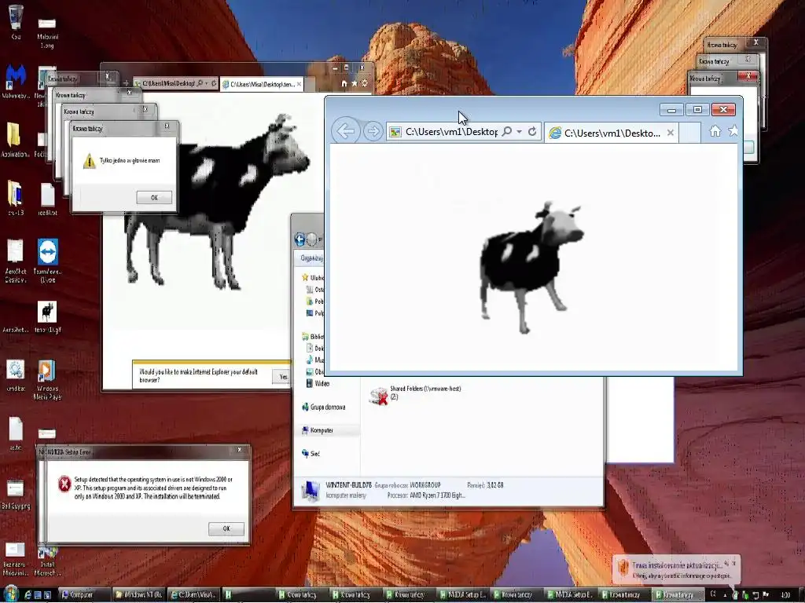This screenshot has height=603, width=805.
Task: Open the Organizuj menu in Explorer
Action: pos(311,258)
